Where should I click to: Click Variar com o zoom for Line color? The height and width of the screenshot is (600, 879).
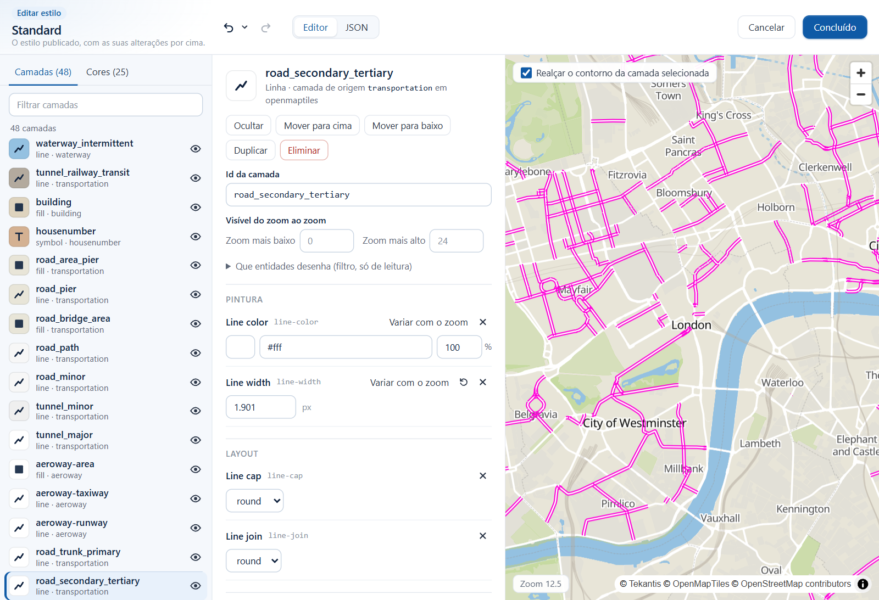[x=429, y=322]
